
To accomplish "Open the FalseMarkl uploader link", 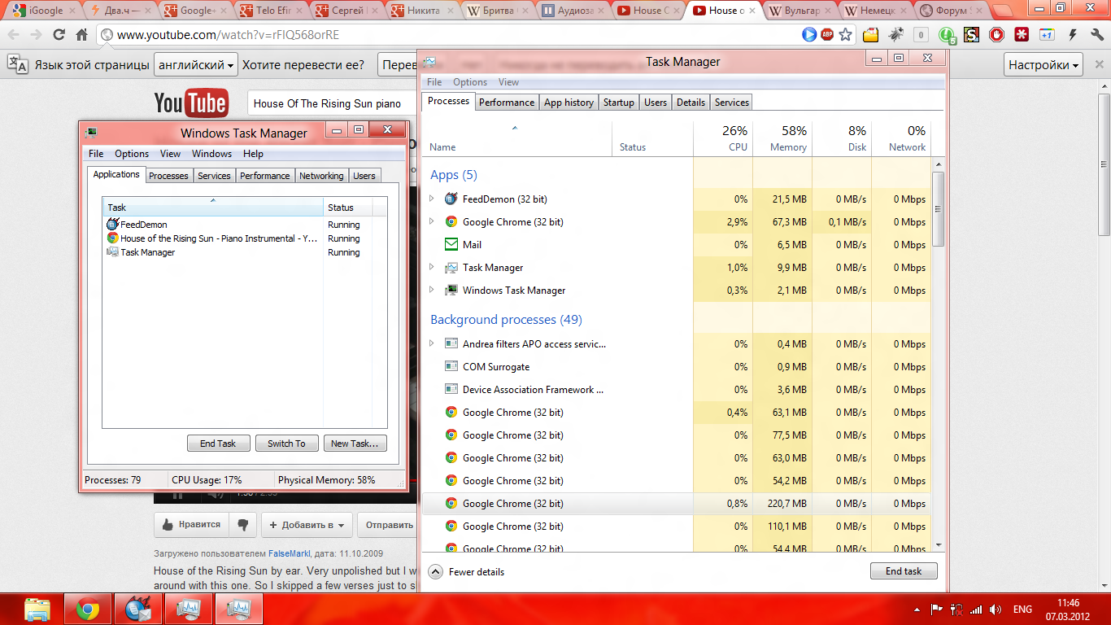I will pos(290,554).
